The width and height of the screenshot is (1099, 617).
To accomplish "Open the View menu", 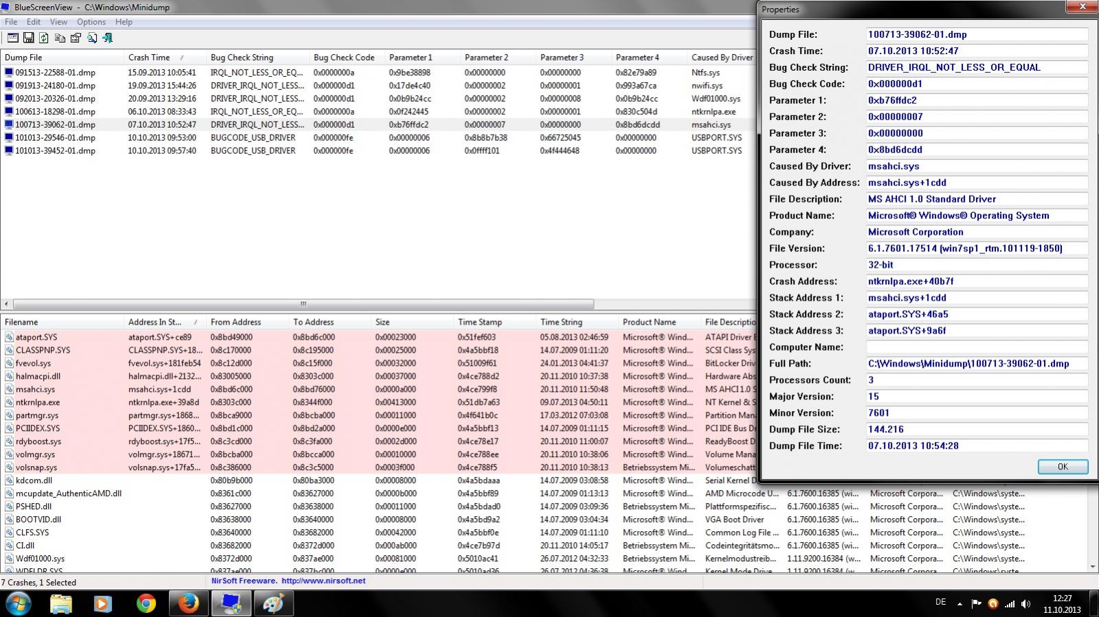I will click(x=58, y=22).
